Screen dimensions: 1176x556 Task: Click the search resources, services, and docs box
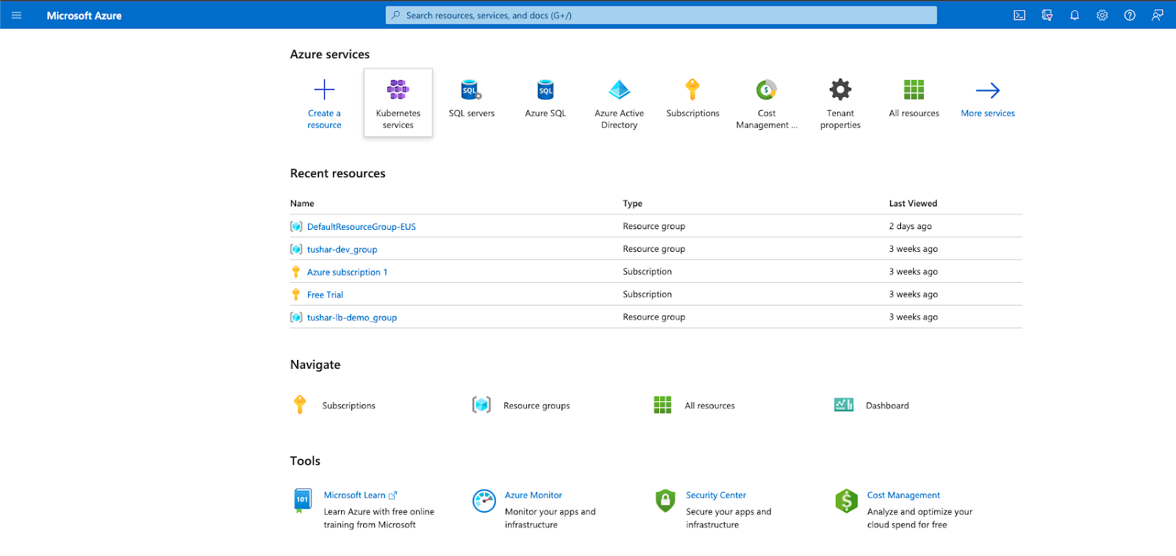click(661, 15)
